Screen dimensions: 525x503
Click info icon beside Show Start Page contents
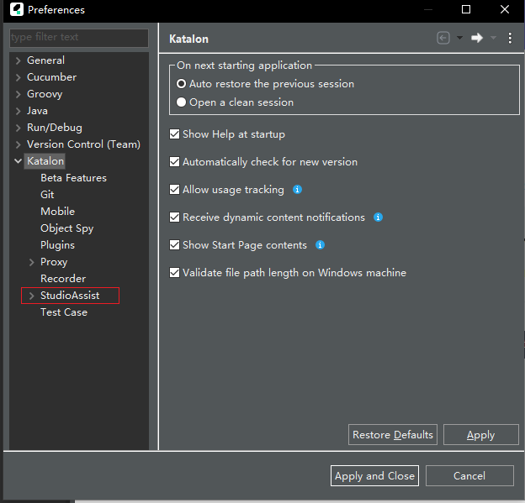point(320,245)
